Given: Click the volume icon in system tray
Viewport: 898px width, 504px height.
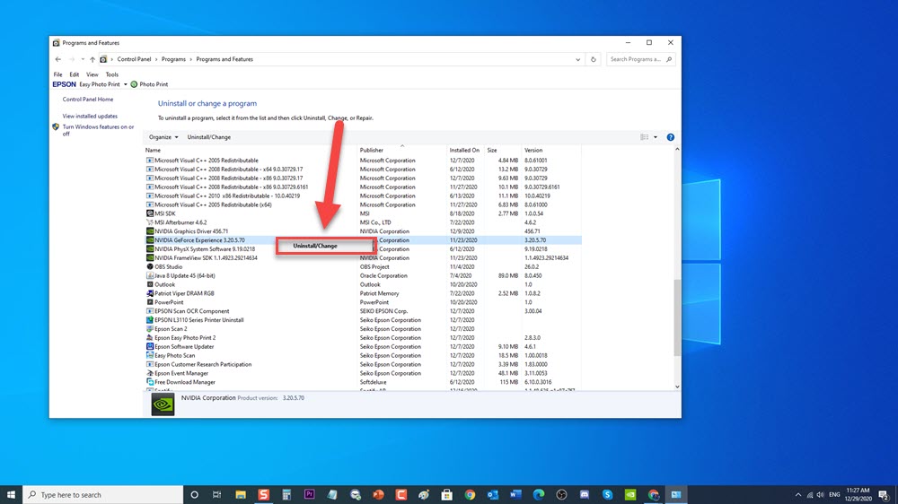Looking at the screenshot, I should point(821,495).
